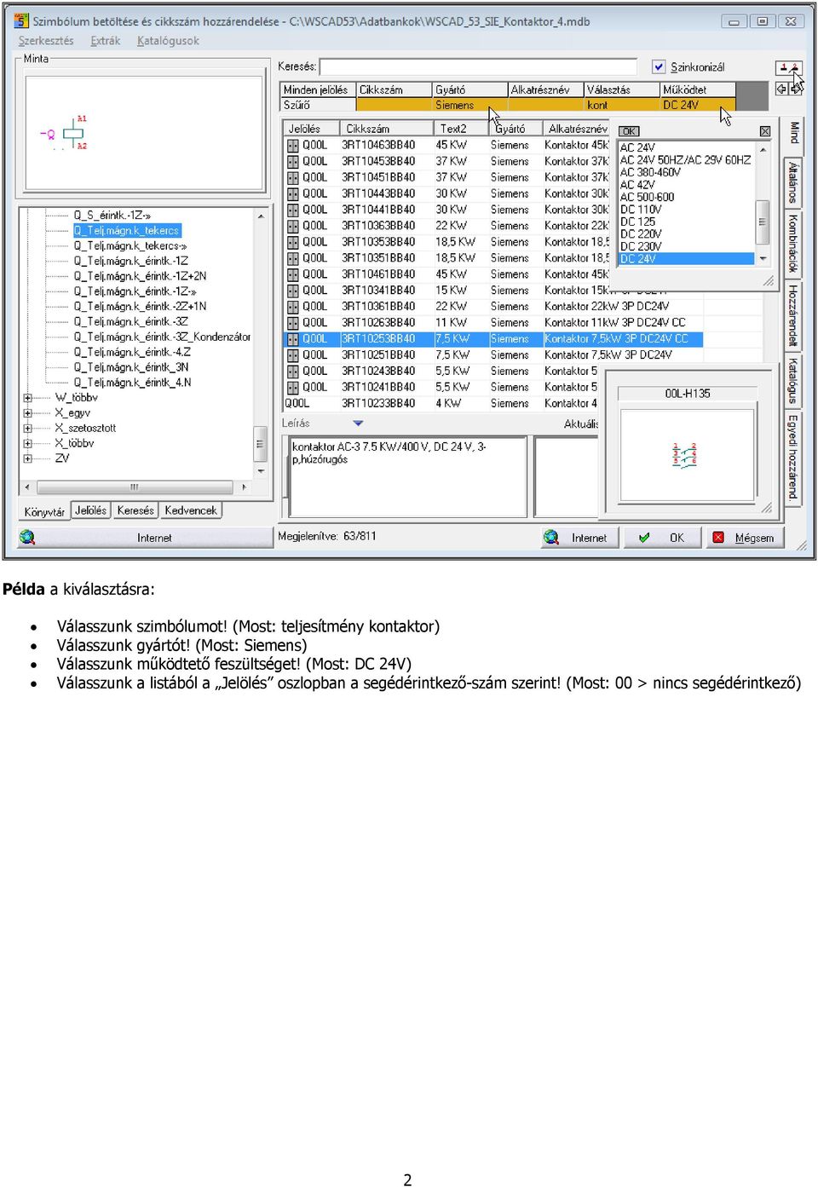
Task: Click row icon for part 3RT10241BB40
Action: 292,389
